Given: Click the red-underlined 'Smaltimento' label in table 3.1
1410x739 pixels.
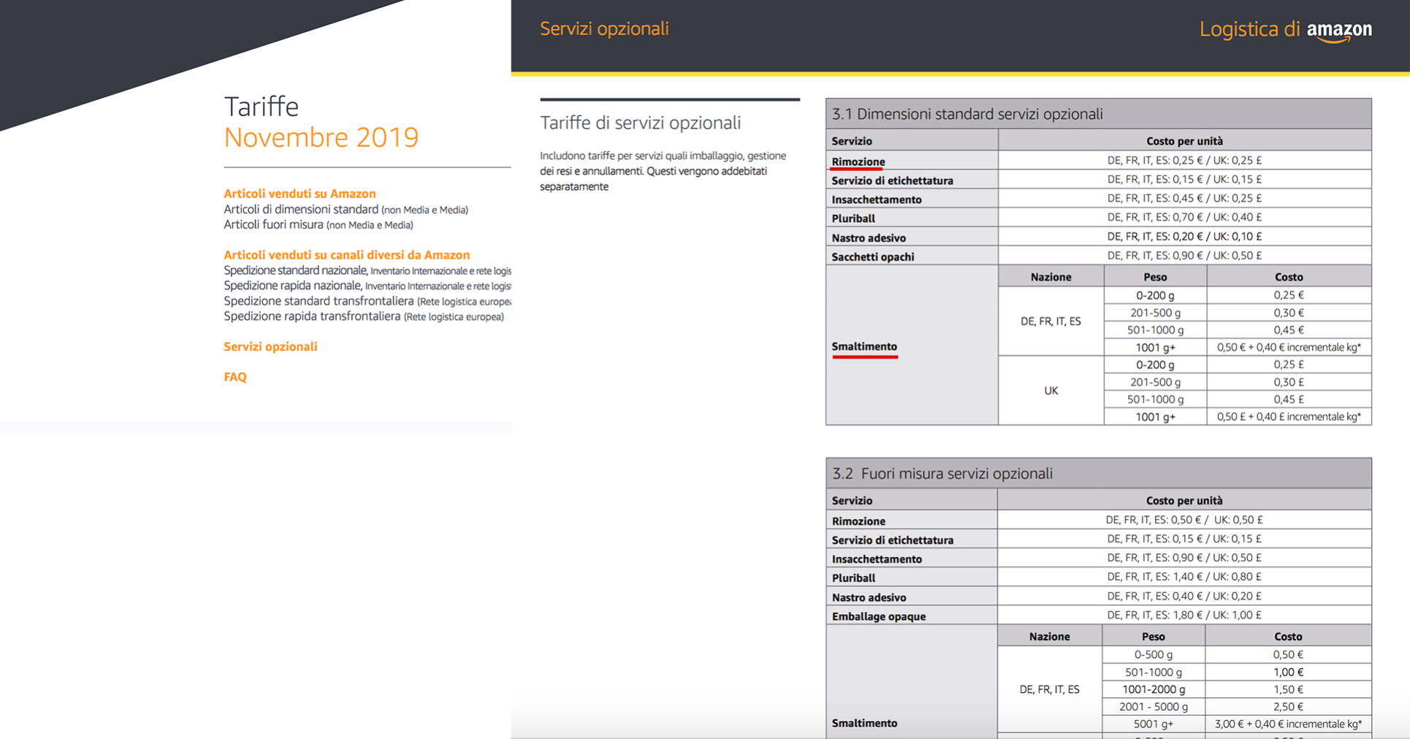Looking at the screenshot, I should pyautogui.click(x=864, y=346).
